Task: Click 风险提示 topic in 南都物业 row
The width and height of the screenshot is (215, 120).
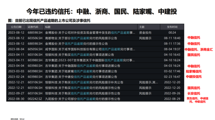Action: click(x=145, y=38)
